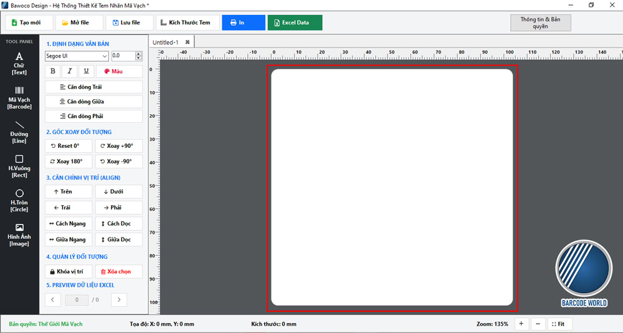This screenshot has width=623, height=333.
Task: Select the Hình Ảnh [Image] tool
Action: (19, 234)
